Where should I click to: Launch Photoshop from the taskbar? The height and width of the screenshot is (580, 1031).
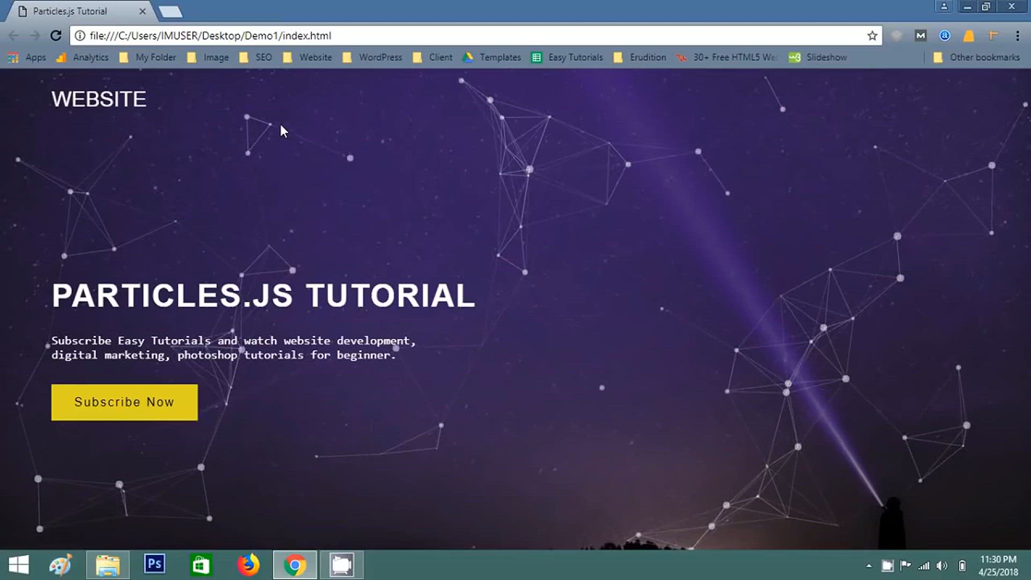(x=155, y=564)
